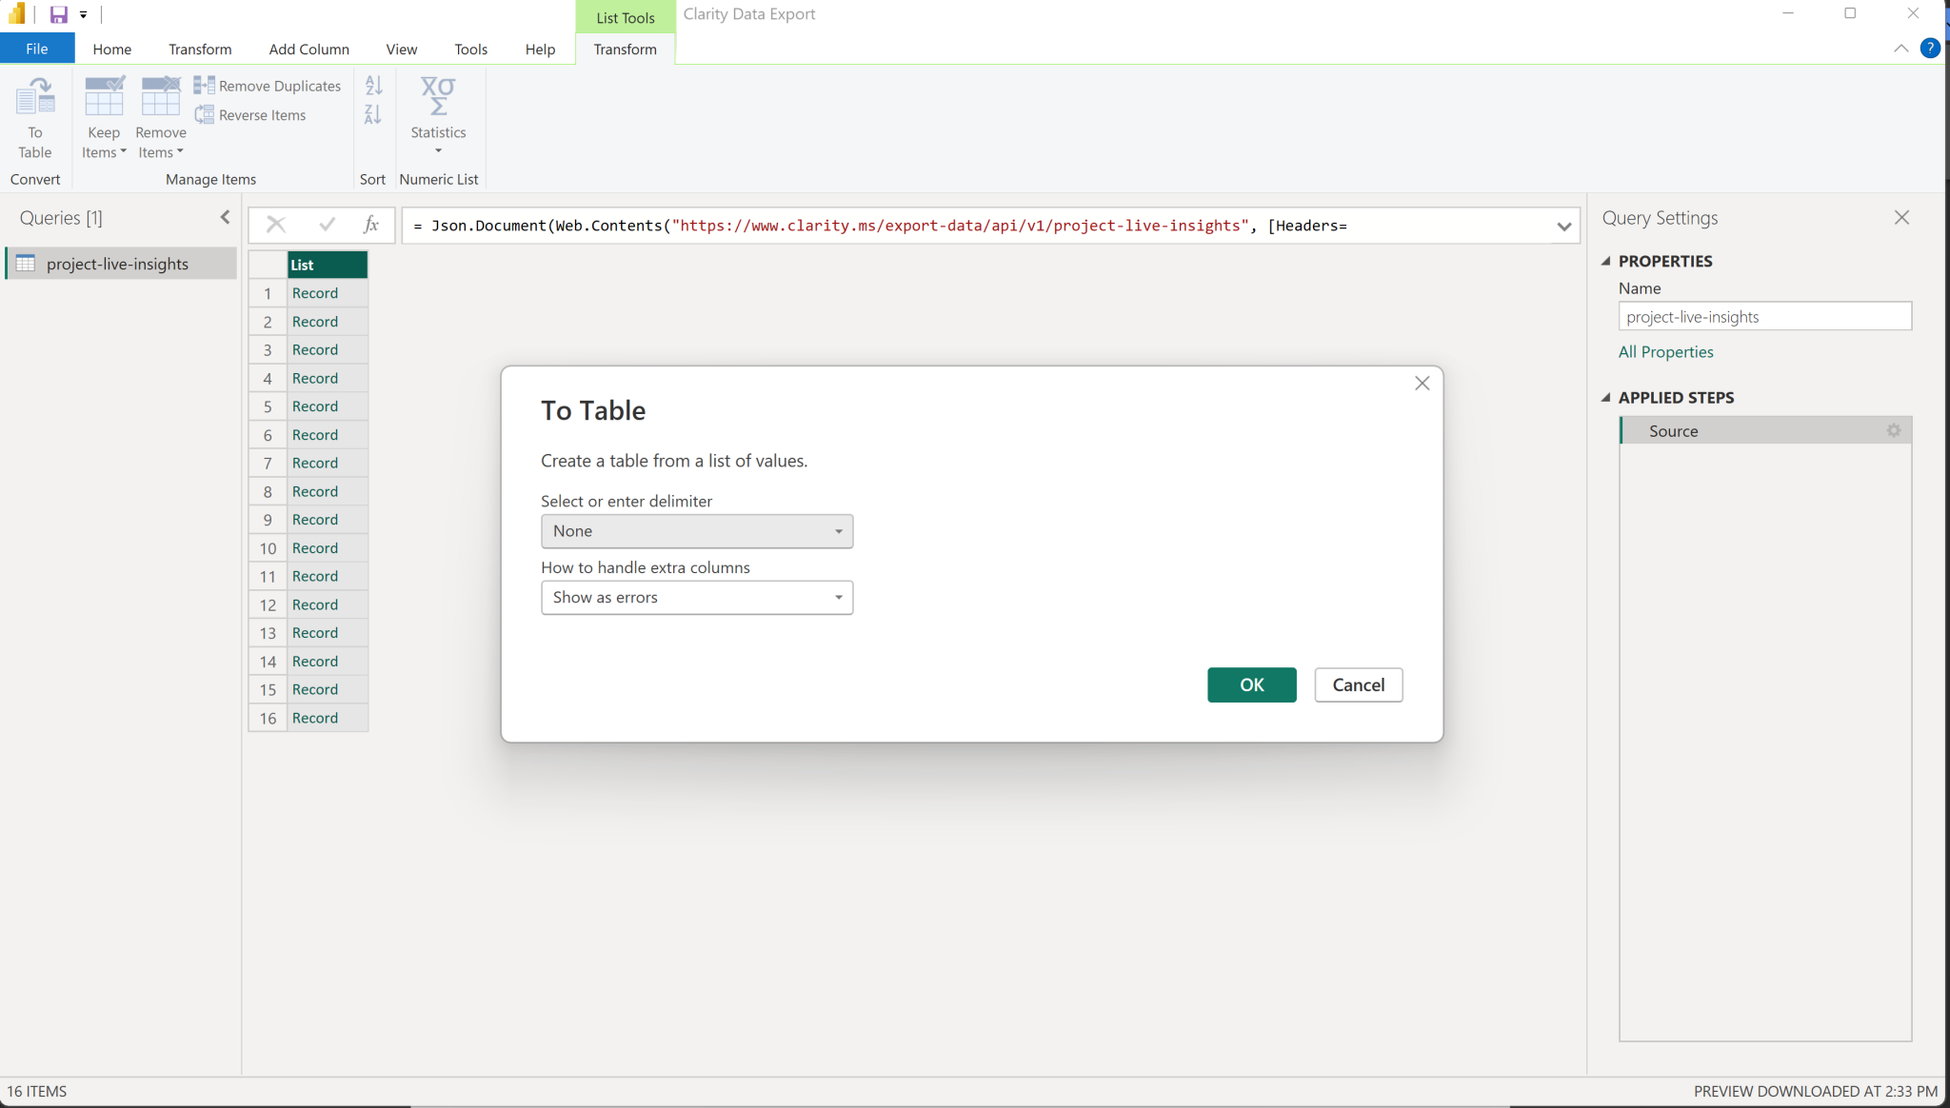Expand the formula bar

1564,227
